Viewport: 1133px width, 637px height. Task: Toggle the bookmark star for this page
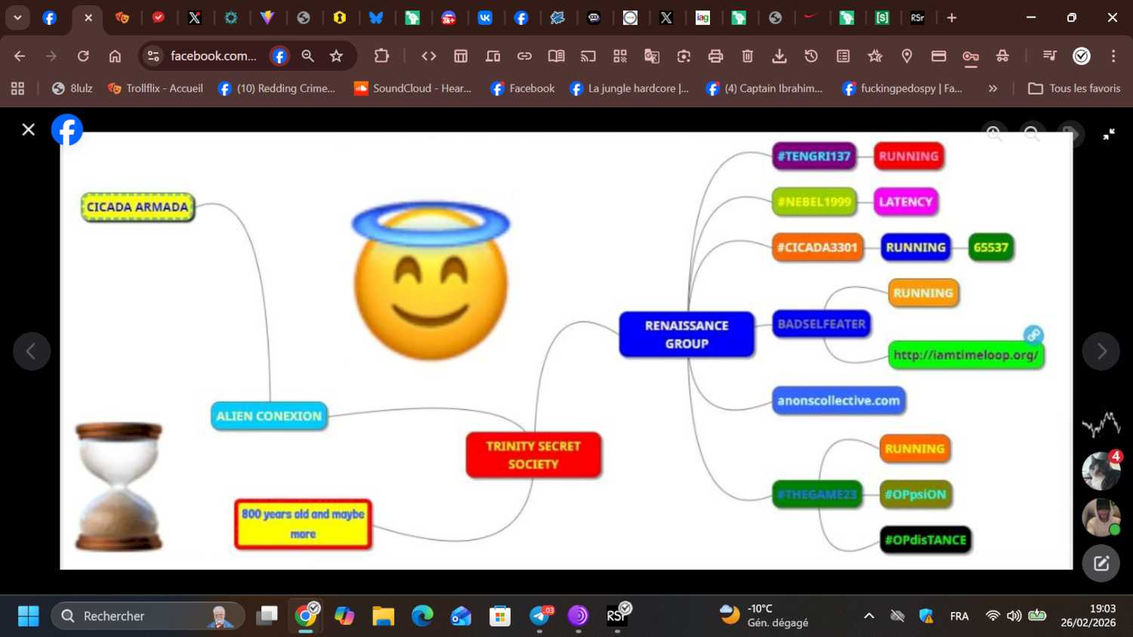(337, 56)
